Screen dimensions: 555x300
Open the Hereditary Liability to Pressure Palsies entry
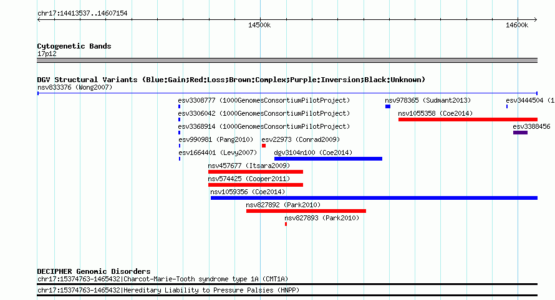coord(168,290)
